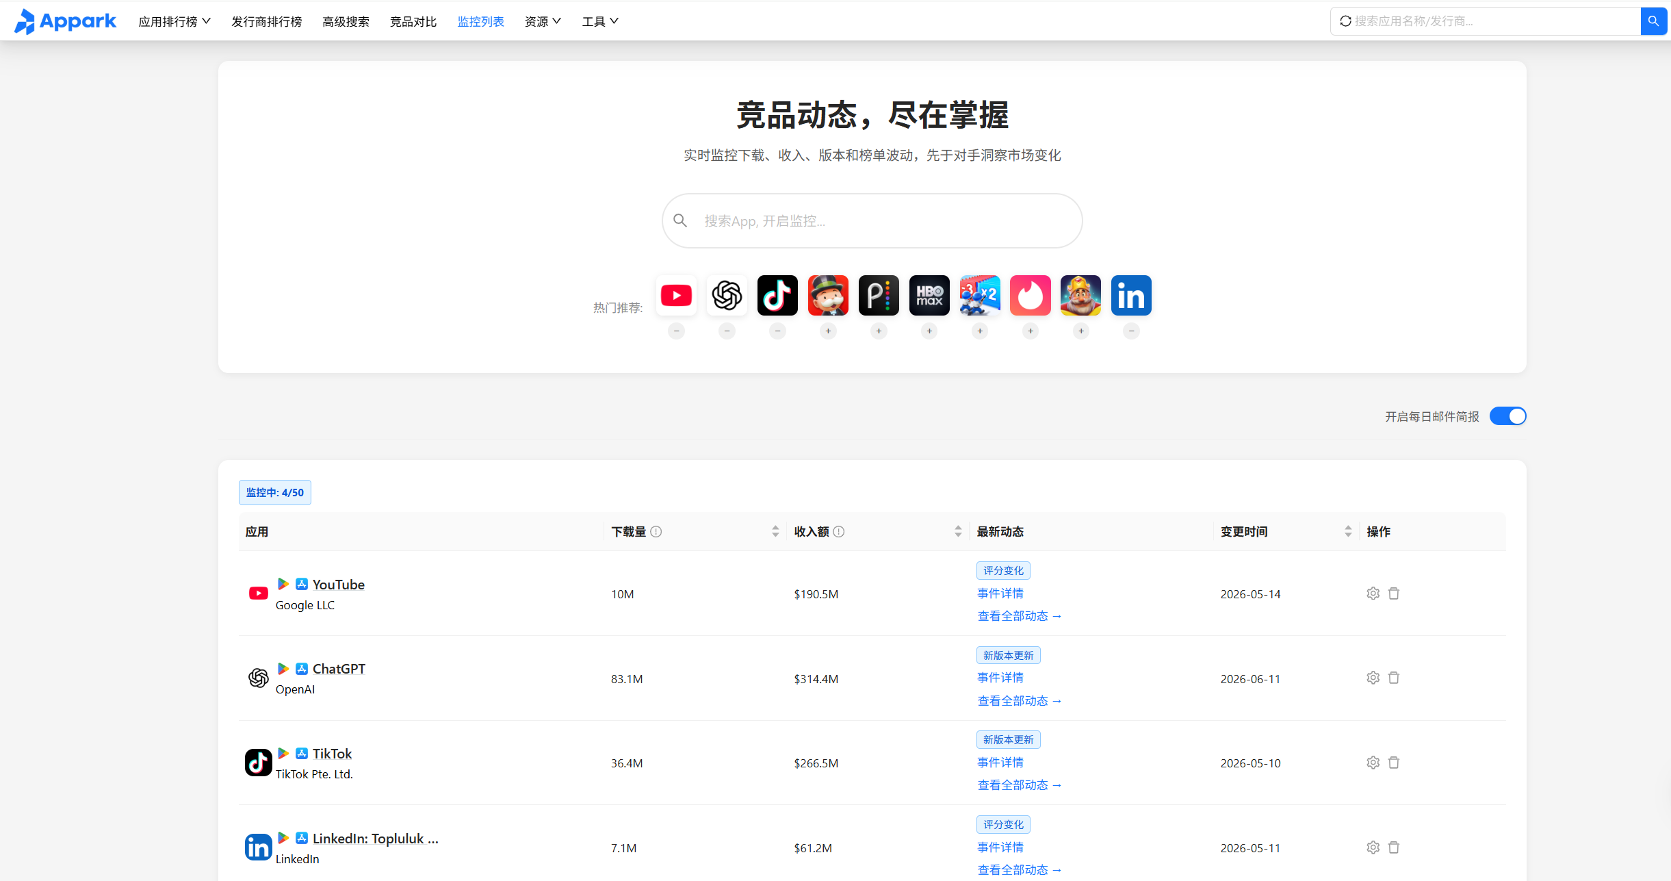Select the Royal Match king app icon

point(1081,296)
